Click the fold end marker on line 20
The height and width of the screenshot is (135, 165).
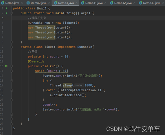[x=12, y=100]
